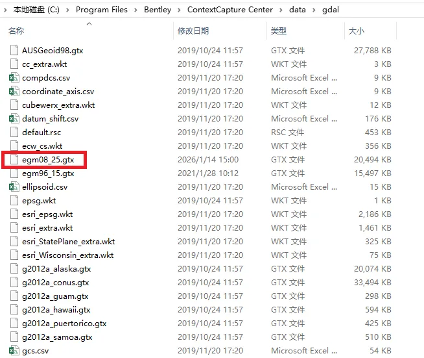Click the Excel icon beside ellipsoid.csv
This screenshot has width=424, height=358.
tap(14, 187)
